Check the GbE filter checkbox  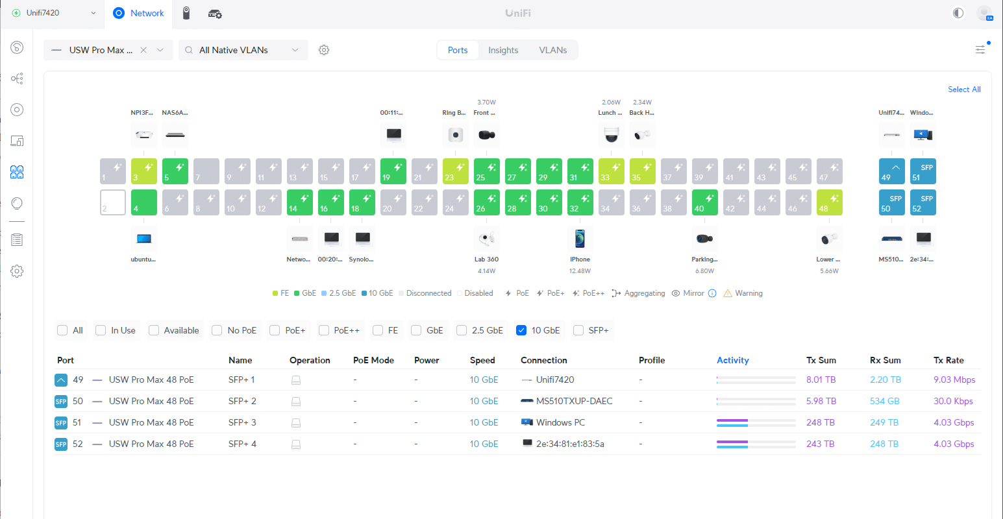(x=416, y=330)
